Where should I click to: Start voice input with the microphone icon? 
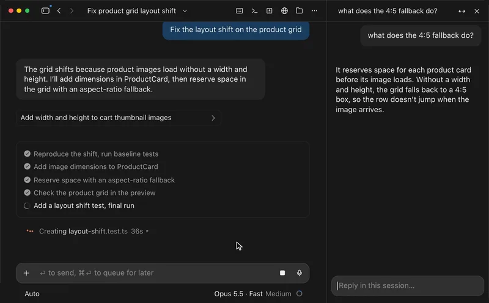tap(299, 273)
